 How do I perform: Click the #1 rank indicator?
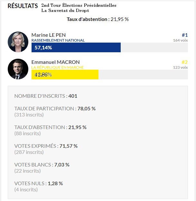184,35
